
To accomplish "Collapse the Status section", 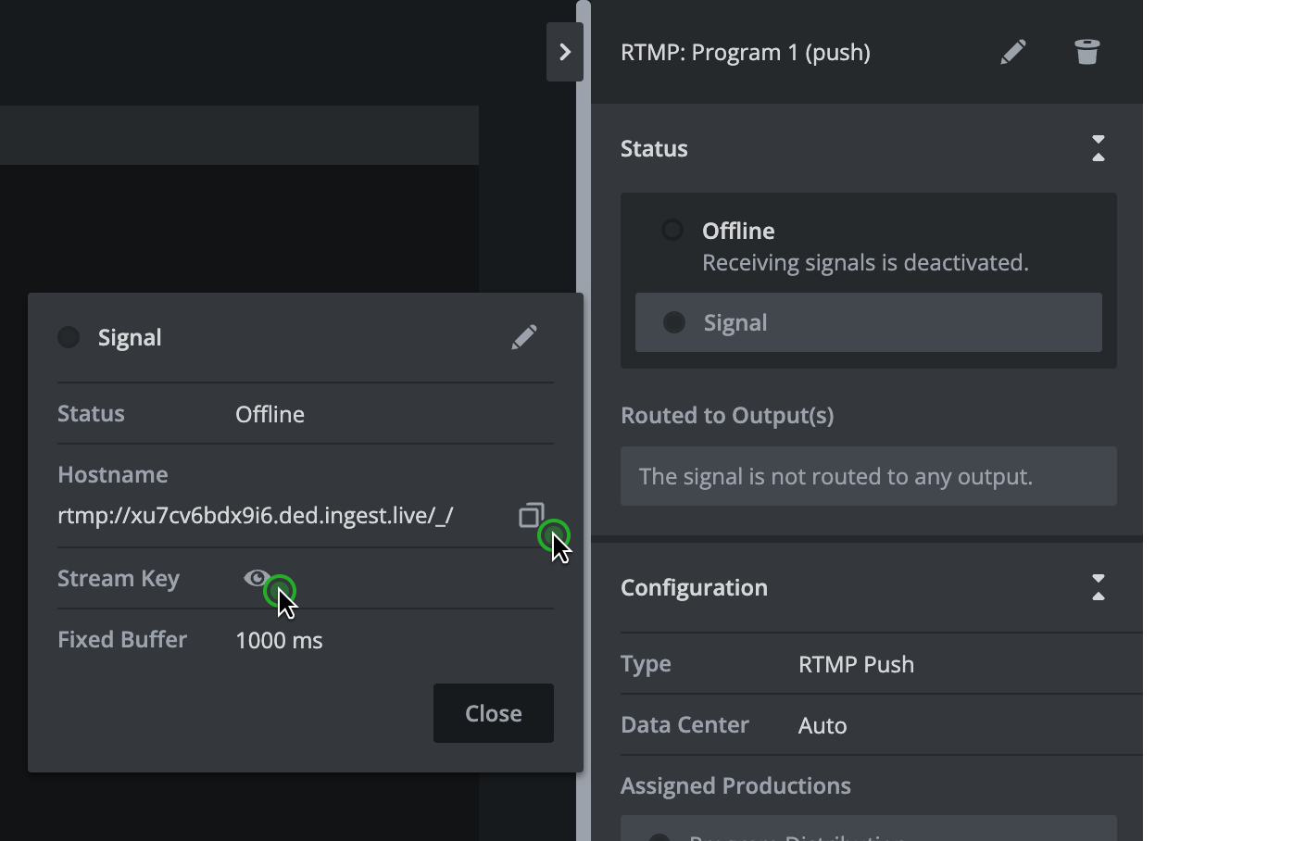I will pos(1099,147).
